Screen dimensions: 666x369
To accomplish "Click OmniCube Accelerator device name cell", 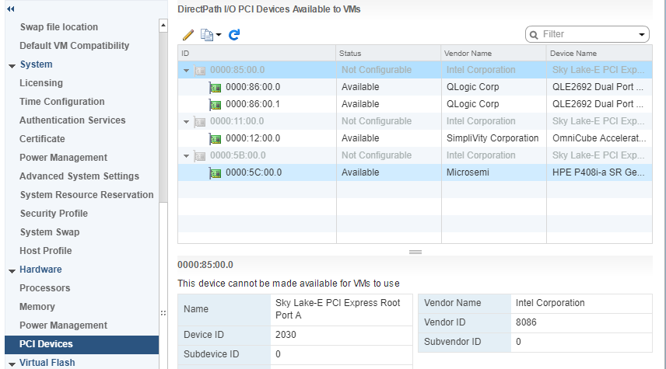I will tap(599, 138).
